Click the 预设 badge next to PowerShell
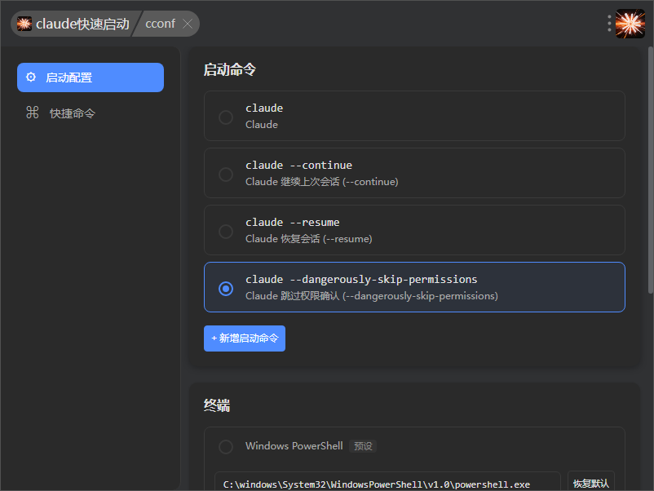The height and width of the screenshot is (491, 654). 363,446
